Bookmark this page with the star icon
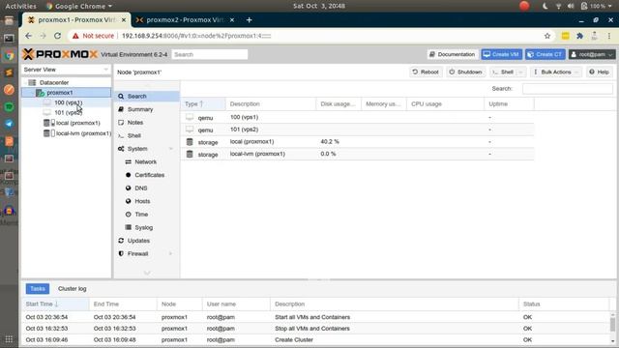The height and width of the screenshot is (348, 619). point(547,36)
